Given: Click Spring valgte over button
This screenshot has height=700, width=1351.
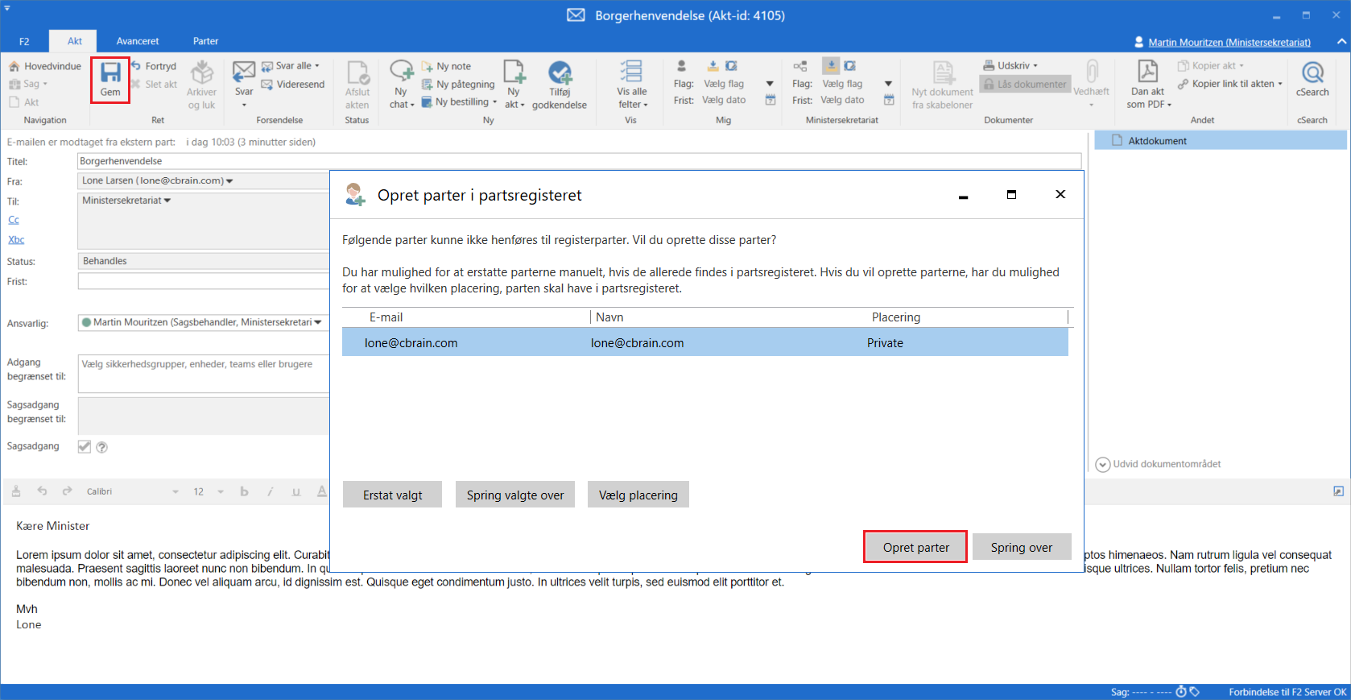Looking at the screenshot, I should coord(515,495).
